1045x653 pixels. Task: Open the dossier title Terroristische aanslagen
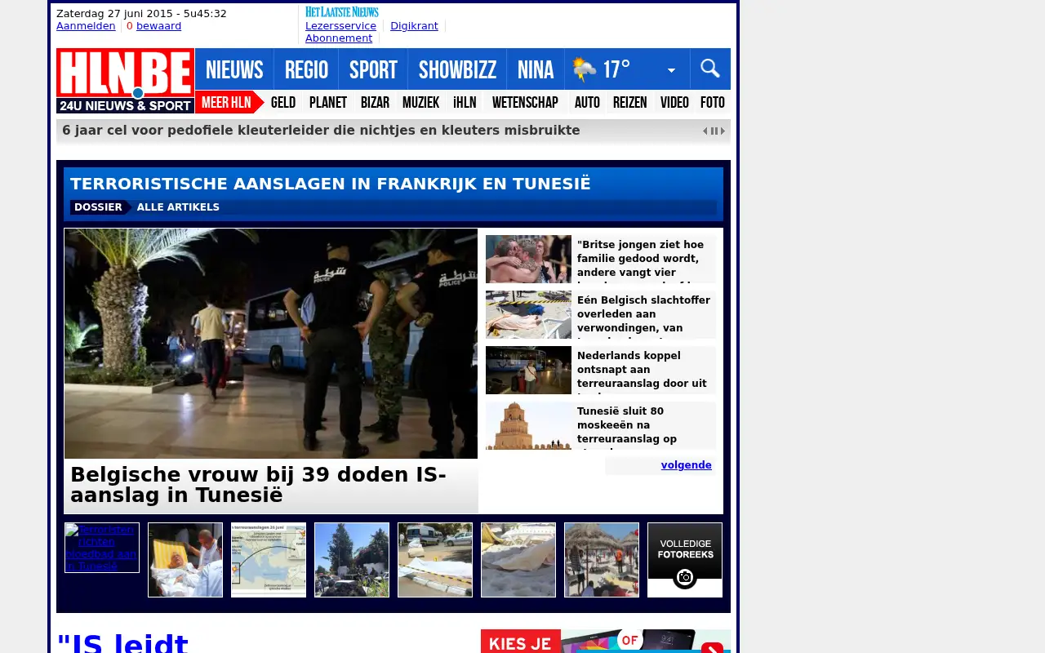(x=330, y=184)
